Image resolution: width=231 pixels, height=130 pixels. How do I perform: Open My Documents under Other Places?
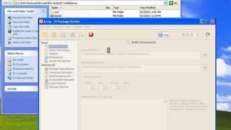[21, 64]
